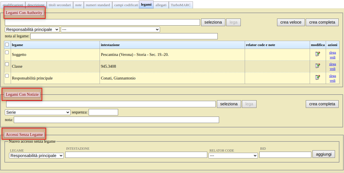Click the edit icon in Classe row
Screen dimensions: 344x173
tap(318, 66)
